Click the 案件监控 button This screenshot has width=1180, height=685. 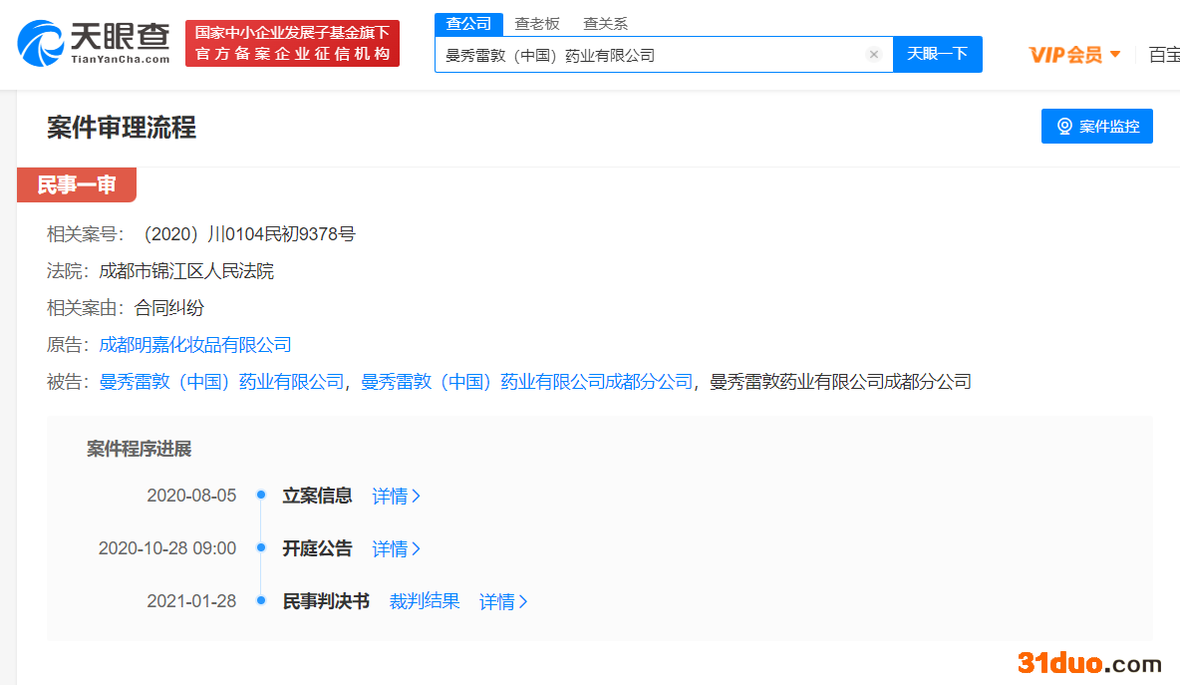1096,127
